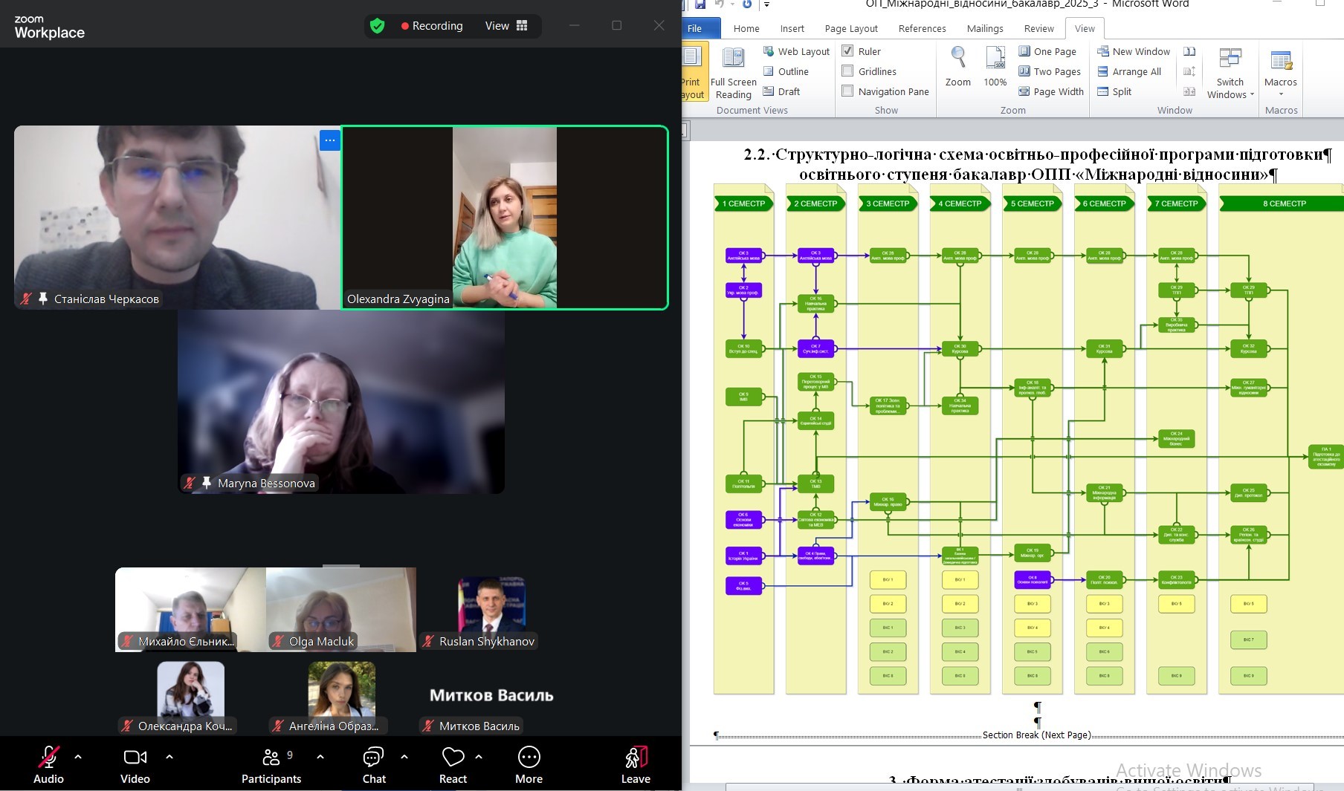
Task: Open the Zoom Chat panel
Action: click(x=373, y=758)
